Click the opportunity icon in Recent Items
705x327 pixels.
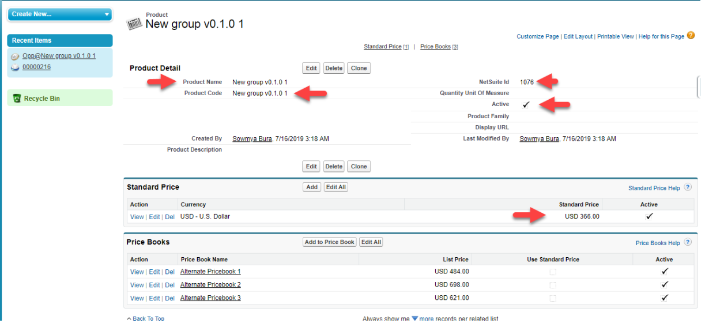tap(16, 57)
